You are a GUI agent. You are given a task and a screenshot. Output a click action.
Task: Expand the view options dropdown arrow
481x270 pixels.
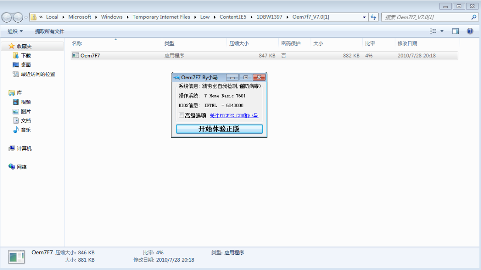[442, 31]
